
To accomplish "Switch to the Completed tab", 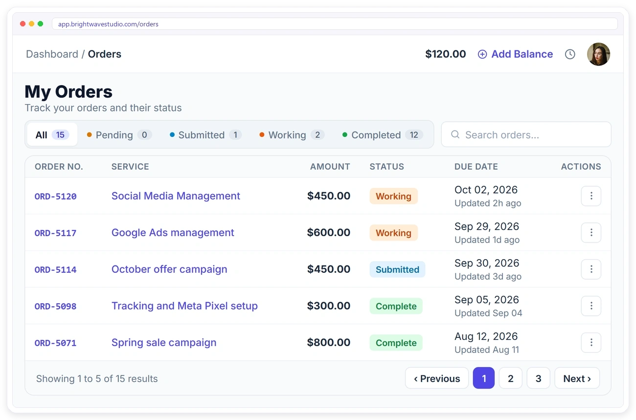I will point(383,135).
